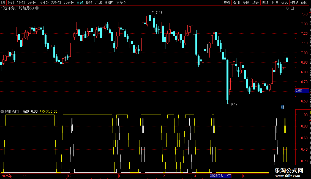Click the 财 financial marker icon

(x=282, y=107)
